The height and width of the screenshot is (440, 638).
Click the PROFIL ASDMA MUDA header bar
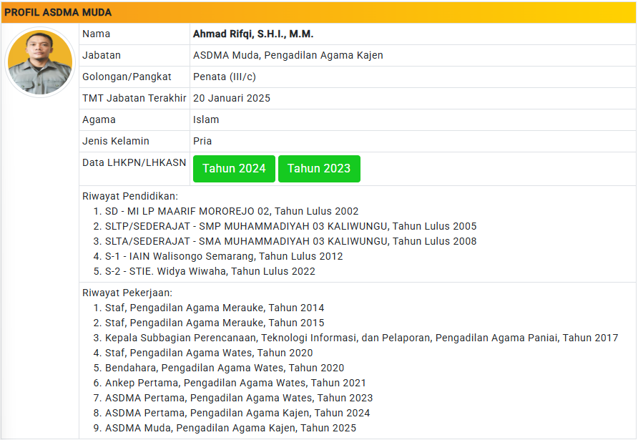click(318, 12)
